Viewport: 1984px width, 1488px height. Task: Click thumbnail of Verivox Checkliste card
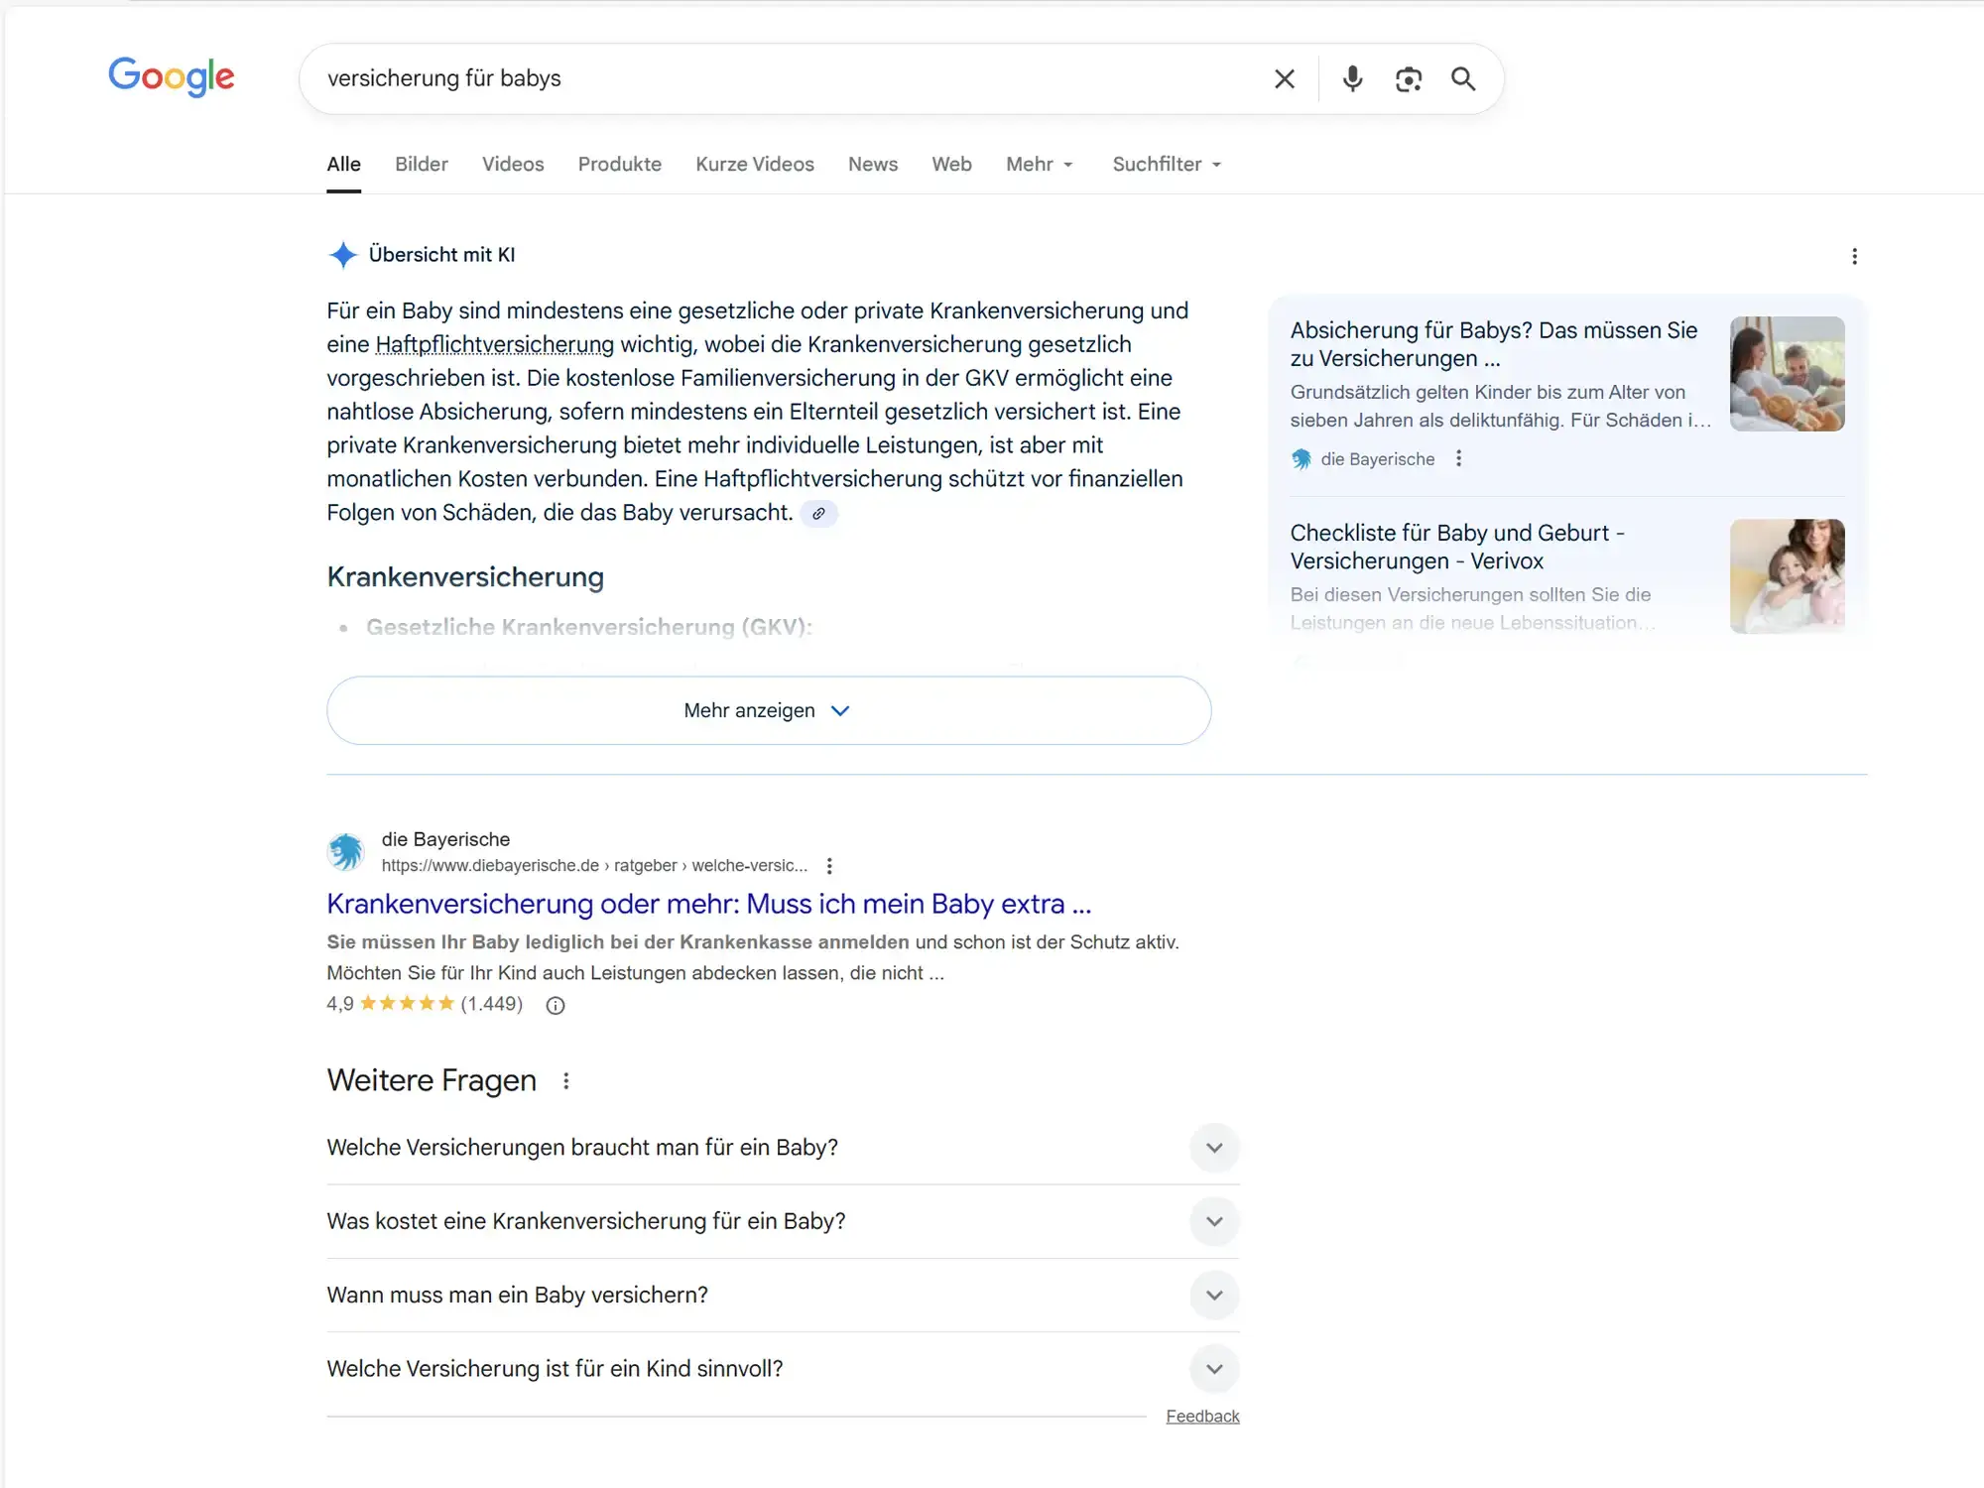pyautogui.click(x=1787, y=576)
